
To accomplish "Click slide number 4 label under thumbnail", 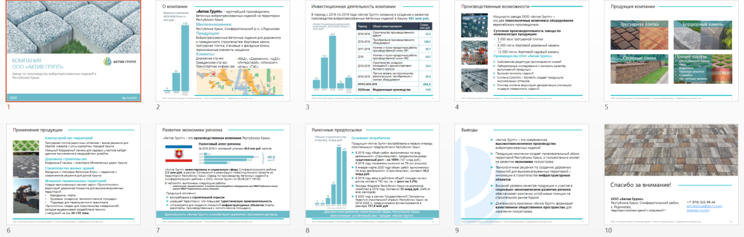I will click(457, 107).
